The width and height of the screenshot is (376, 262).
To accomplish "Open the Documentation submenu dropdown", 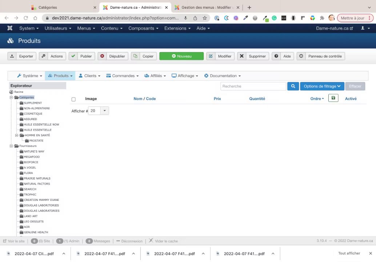I will point(223,76).
